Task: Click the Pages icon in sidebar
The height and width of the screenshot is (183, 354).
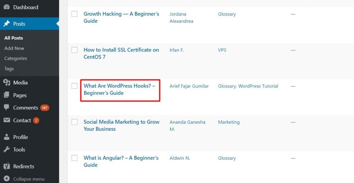Action: (x=7, y=95)
